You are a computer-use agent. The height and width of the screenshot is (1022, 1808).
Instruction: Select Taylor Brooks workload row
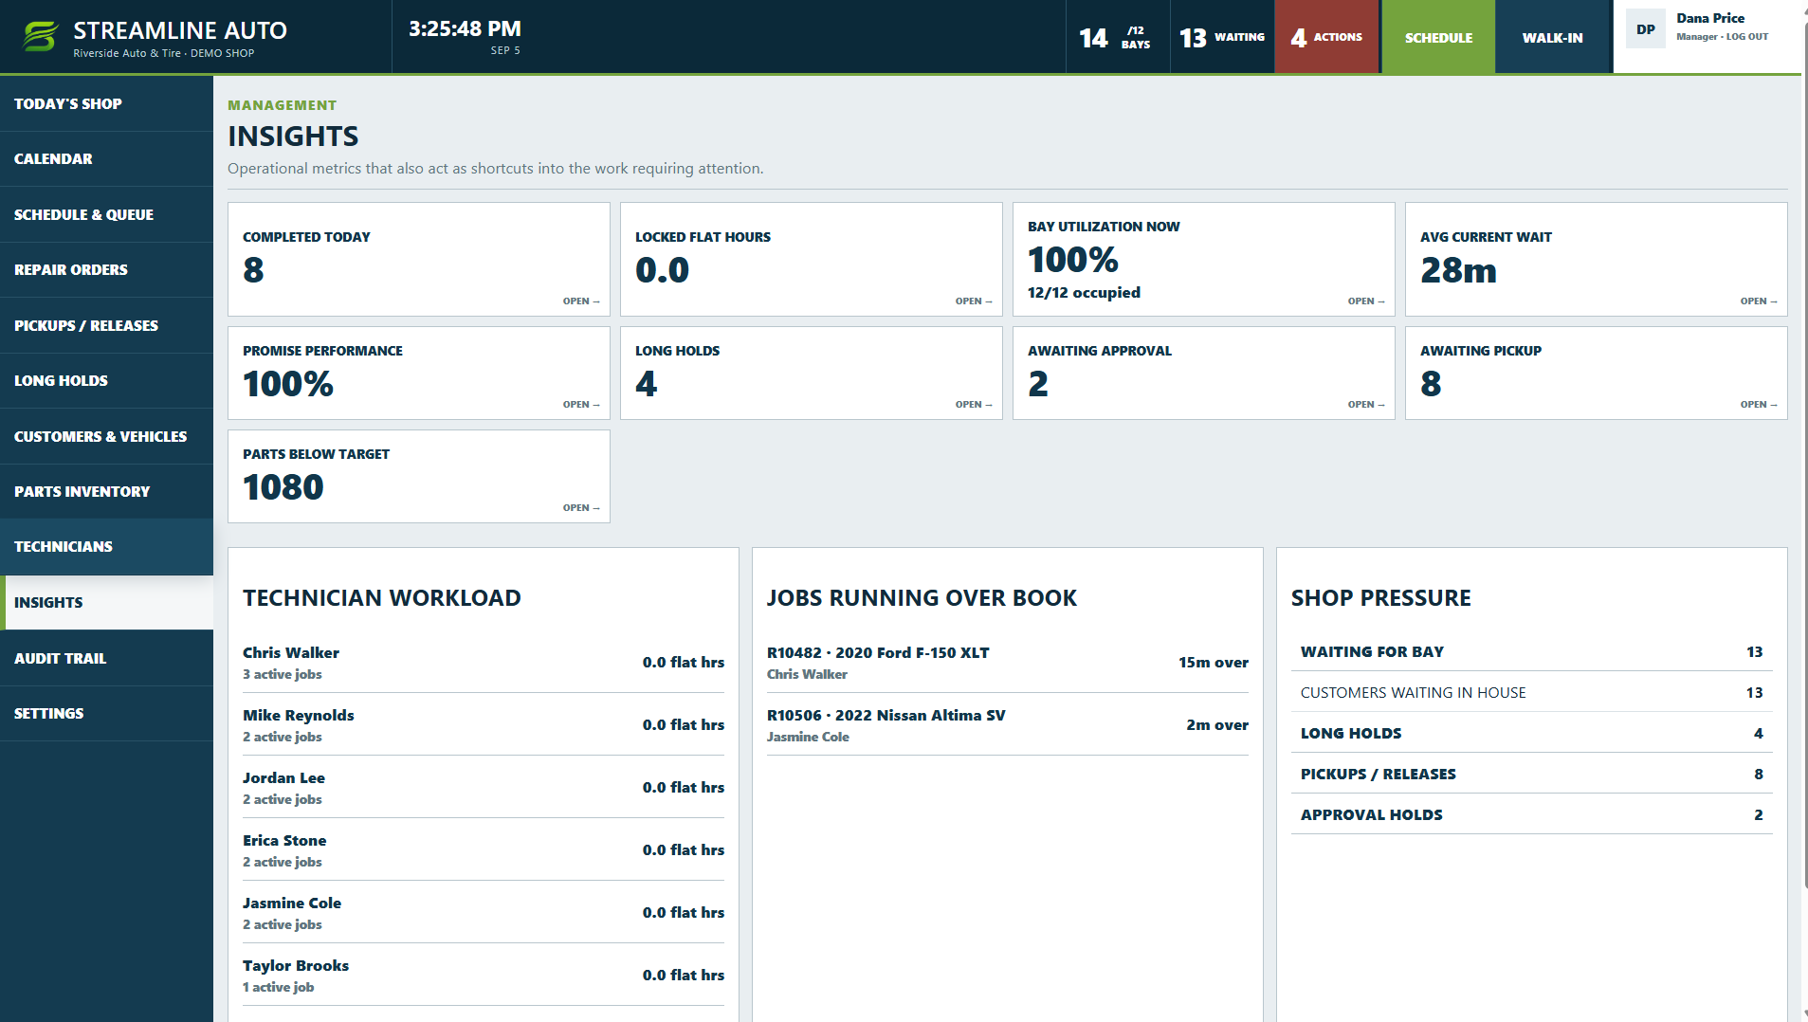(x=484, y=975)
